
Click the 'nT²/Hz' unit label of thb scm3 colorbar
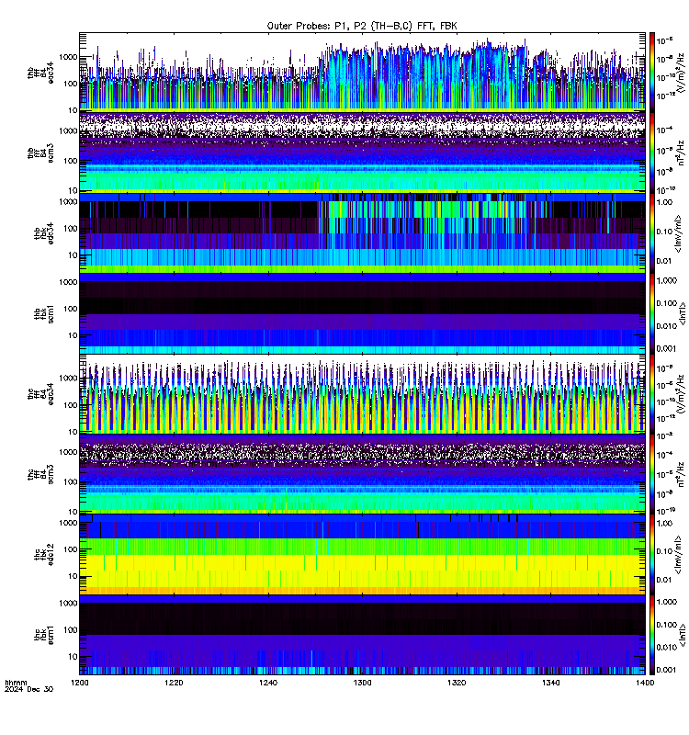coord(682,153)
